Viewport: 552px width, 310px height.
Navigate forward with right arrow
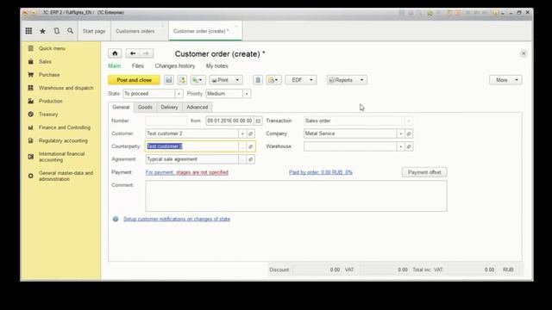(x=146, y=53)
